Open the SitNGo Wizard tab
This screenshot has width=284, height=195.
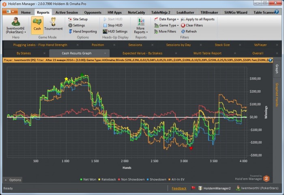tap(236, 13)
